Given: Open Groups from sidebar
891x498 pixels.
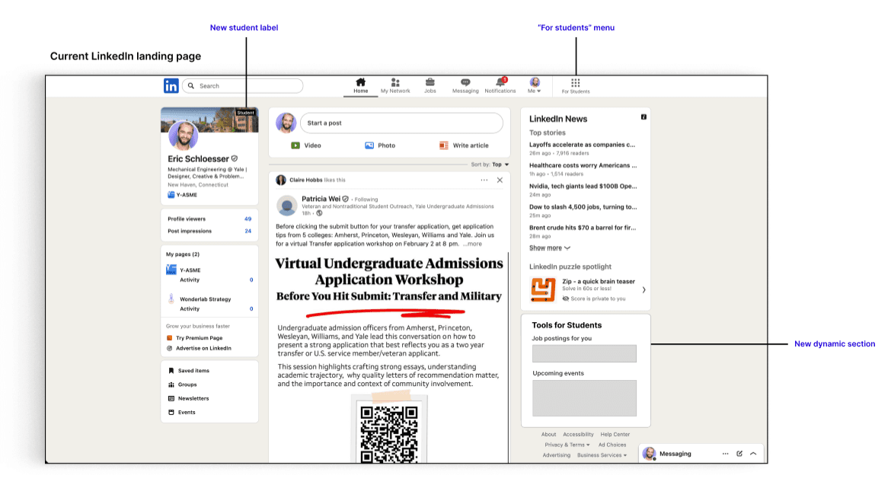Looking at the screenshot, I should 183,385.
